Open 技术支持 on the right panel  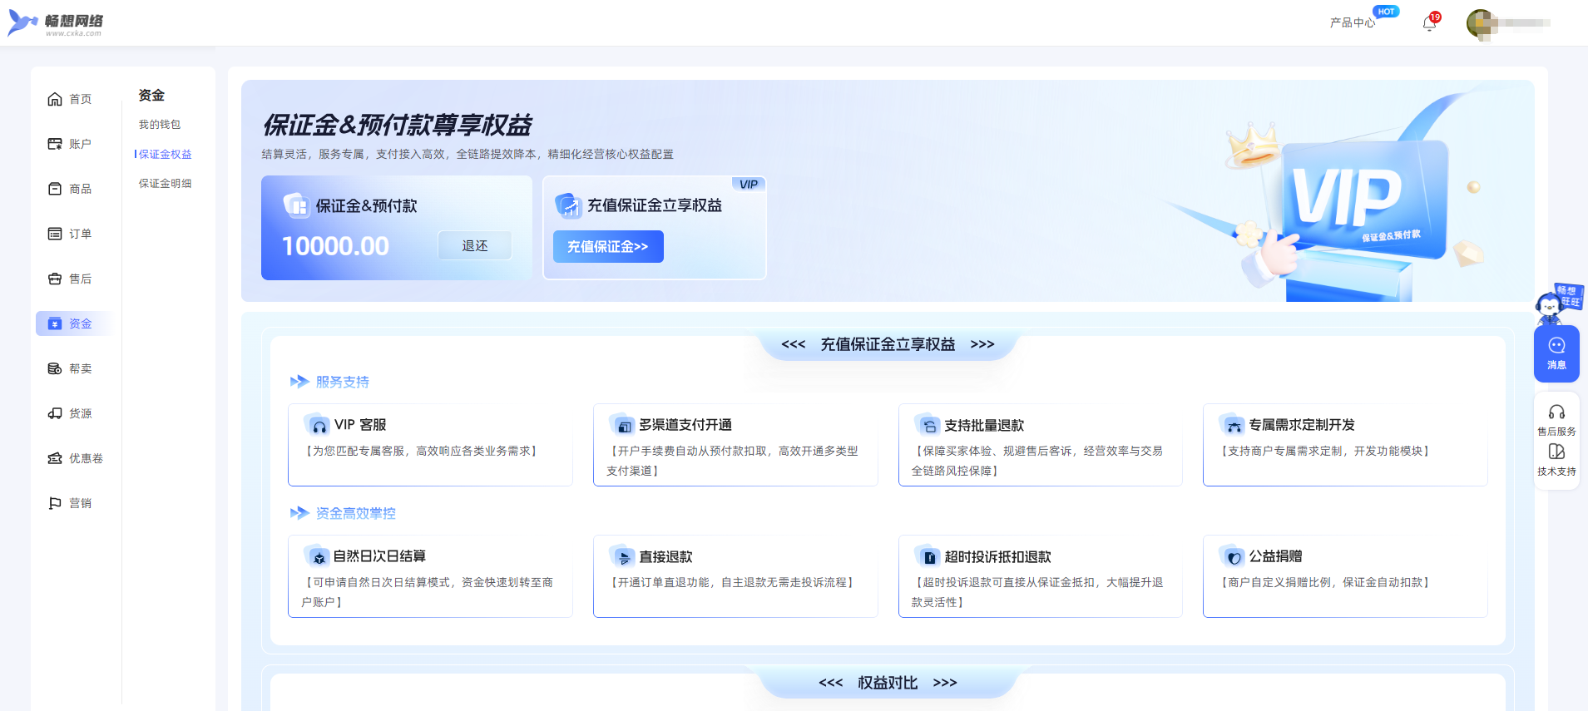1556,459
